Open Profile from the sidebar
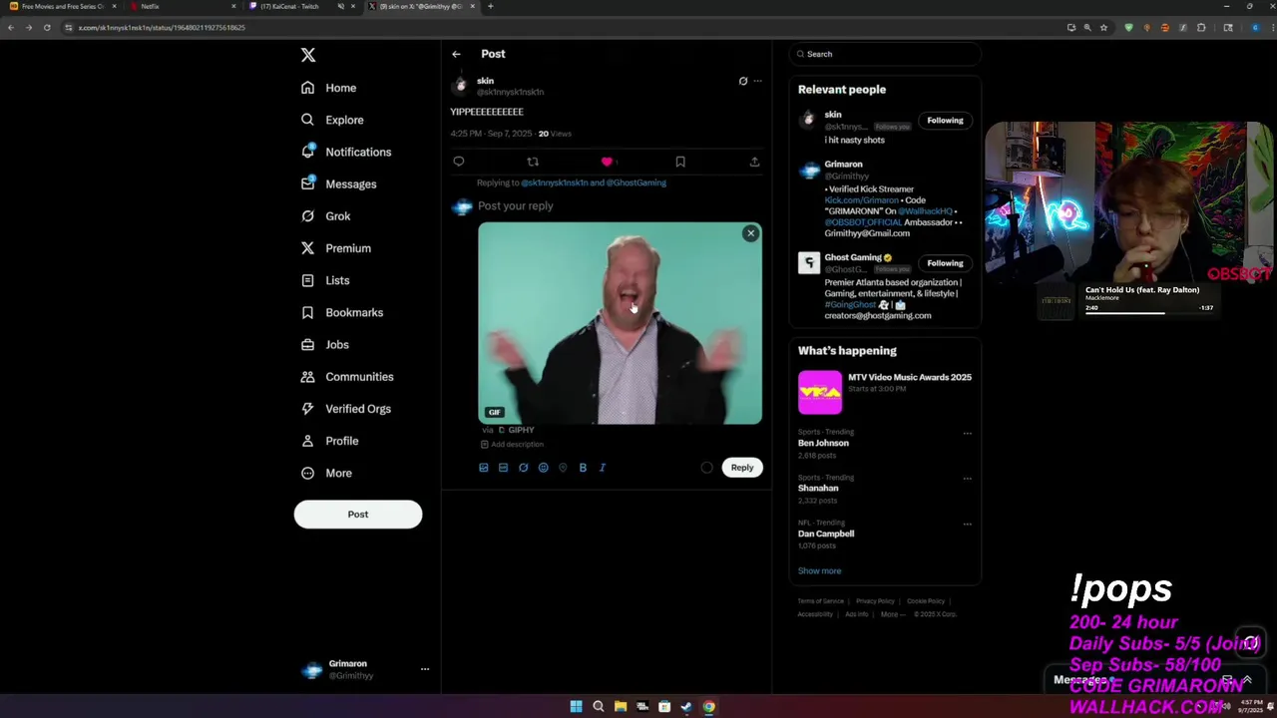 [330, 441]
